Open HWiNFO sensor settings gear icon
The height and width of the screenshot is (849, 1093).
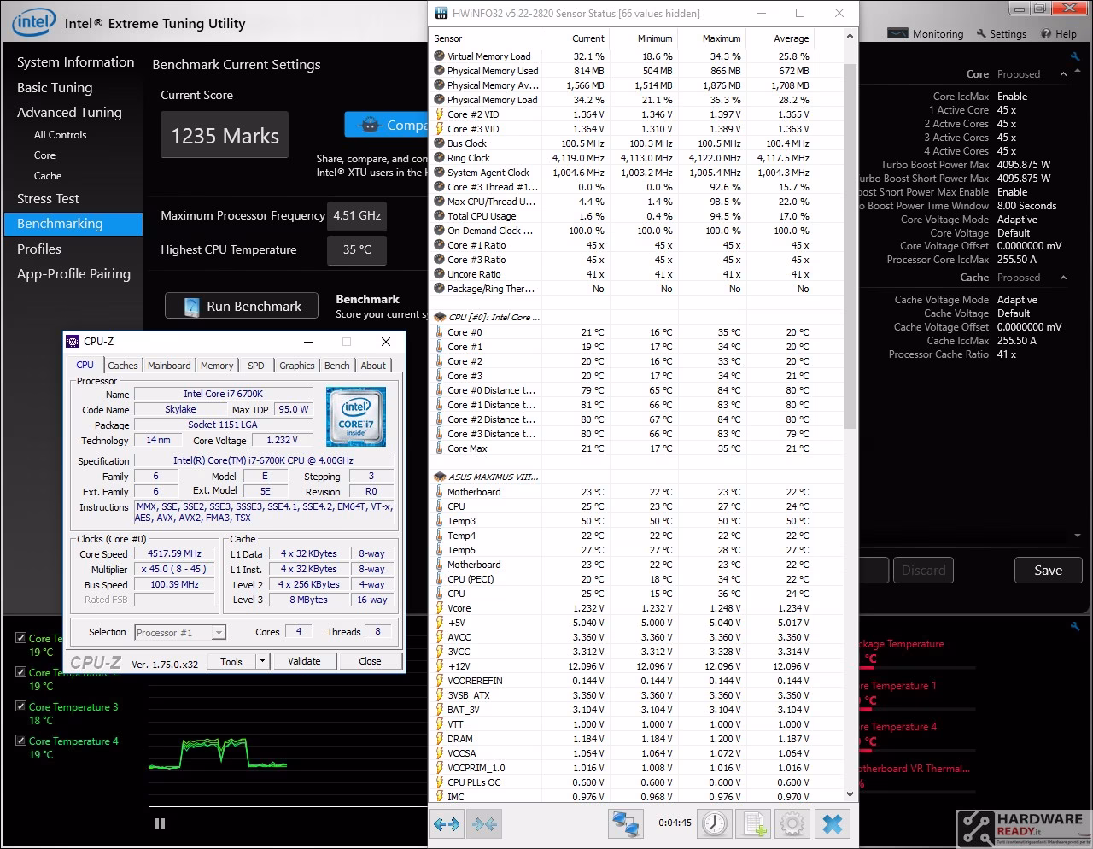792,823
